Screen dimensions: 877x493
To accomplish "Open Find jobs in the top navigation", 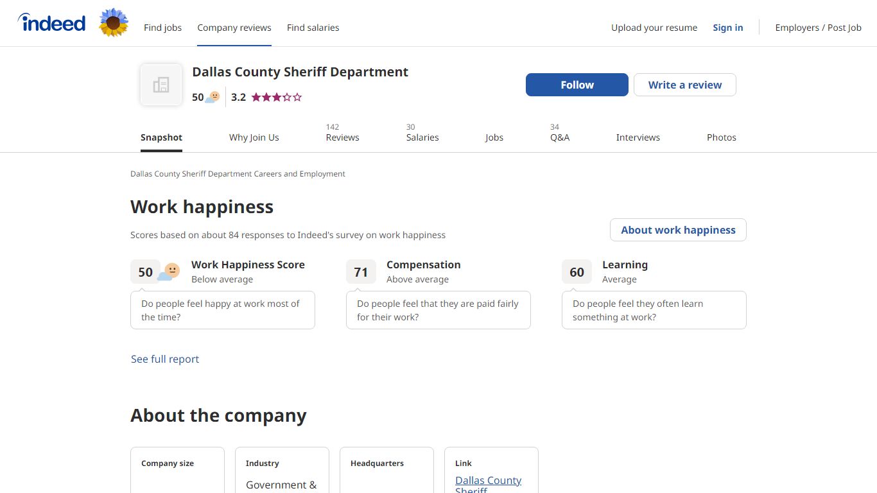I will click(162, 28).
